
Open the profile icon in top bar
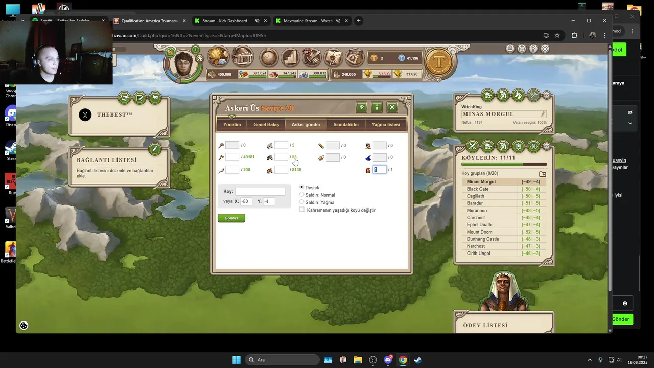click(x=510, y=49)
